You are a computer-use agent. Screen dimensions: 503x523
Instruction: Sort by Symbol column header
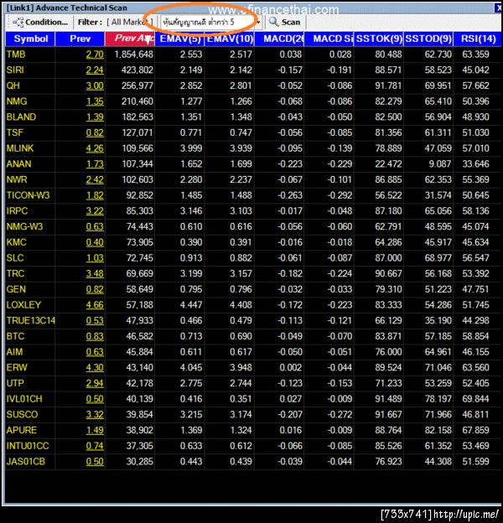pyautogui.click(x=30, y=39)
